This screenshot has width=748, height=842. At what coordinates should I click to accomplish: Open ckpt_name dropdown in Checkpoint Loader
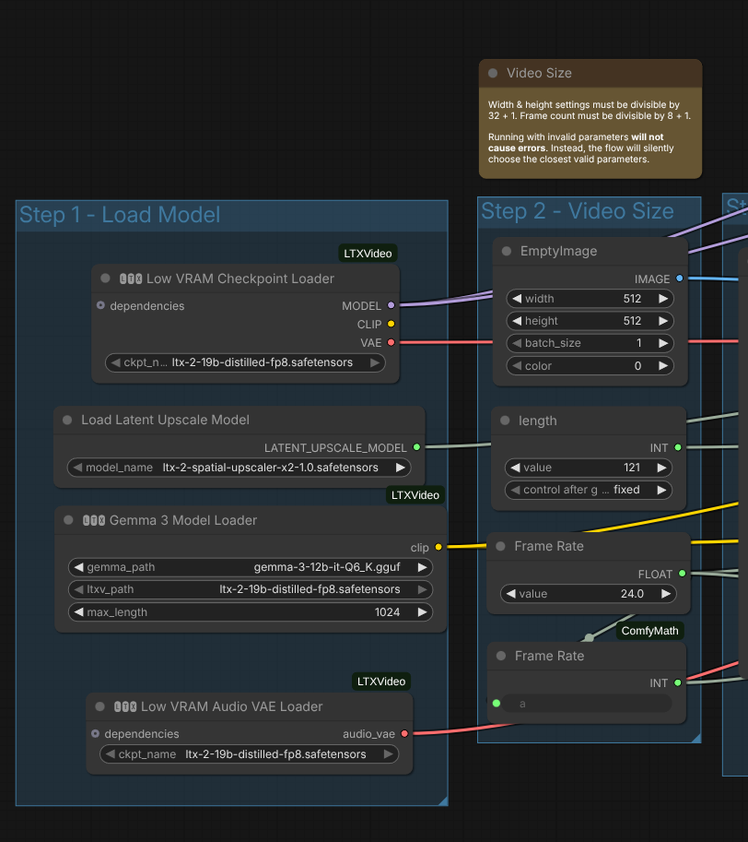pos(246,362)
